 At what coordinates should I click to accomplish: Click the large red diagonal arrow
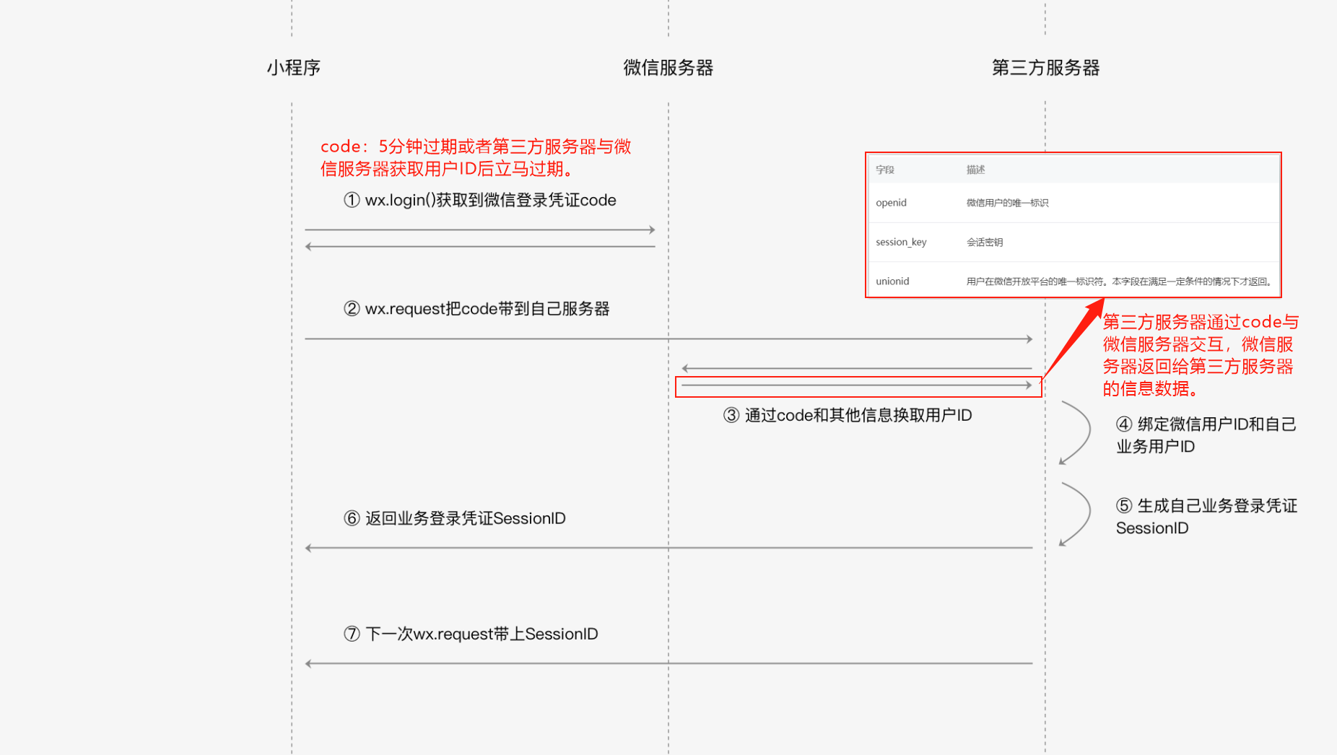pos(1074,338)
